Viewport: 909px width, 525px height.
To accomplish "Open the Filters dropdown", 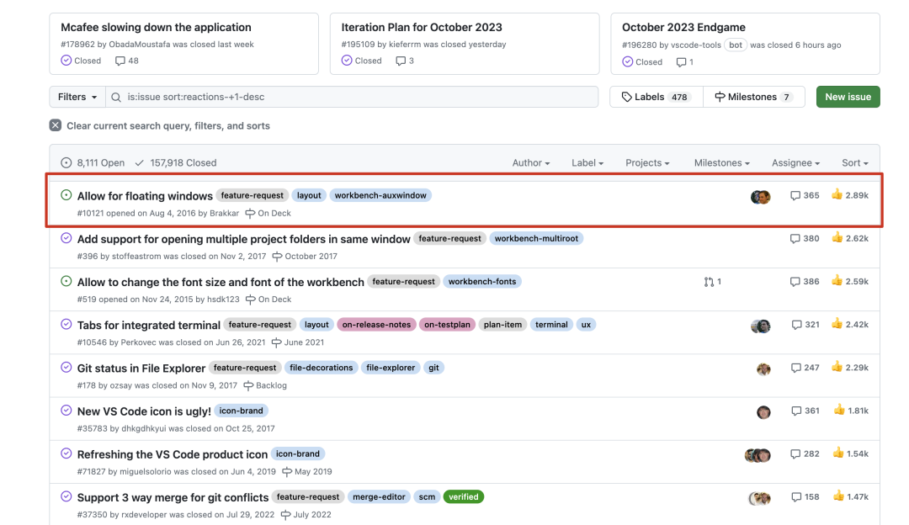I will [77, 97].
